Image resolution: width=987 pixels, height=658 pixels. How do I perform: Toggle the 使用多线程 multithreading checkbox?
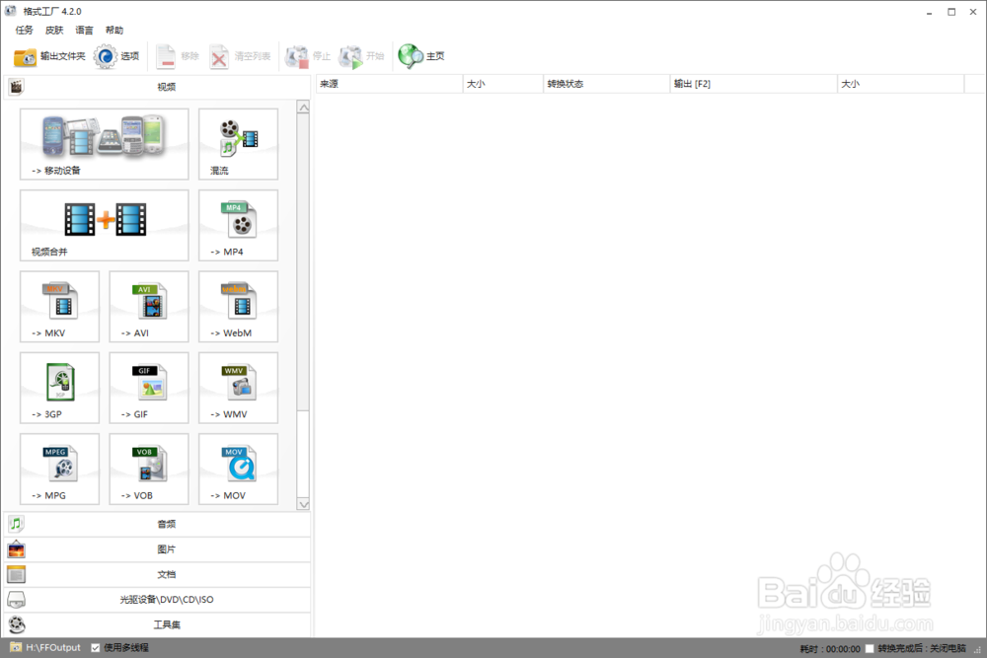(96, 648)
